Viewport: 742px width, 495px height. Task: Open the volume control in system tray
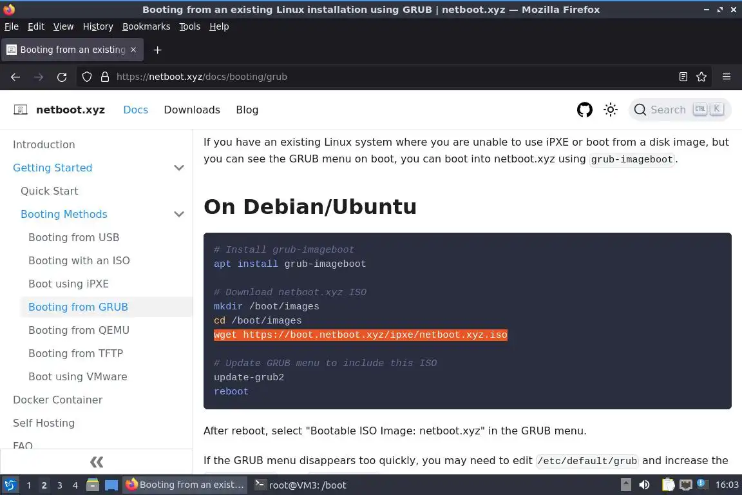pos(644,485)
